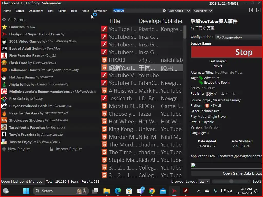The image size is (263, 197).
Task: Create a New Playlist
Action: click(x=16, y=149)
